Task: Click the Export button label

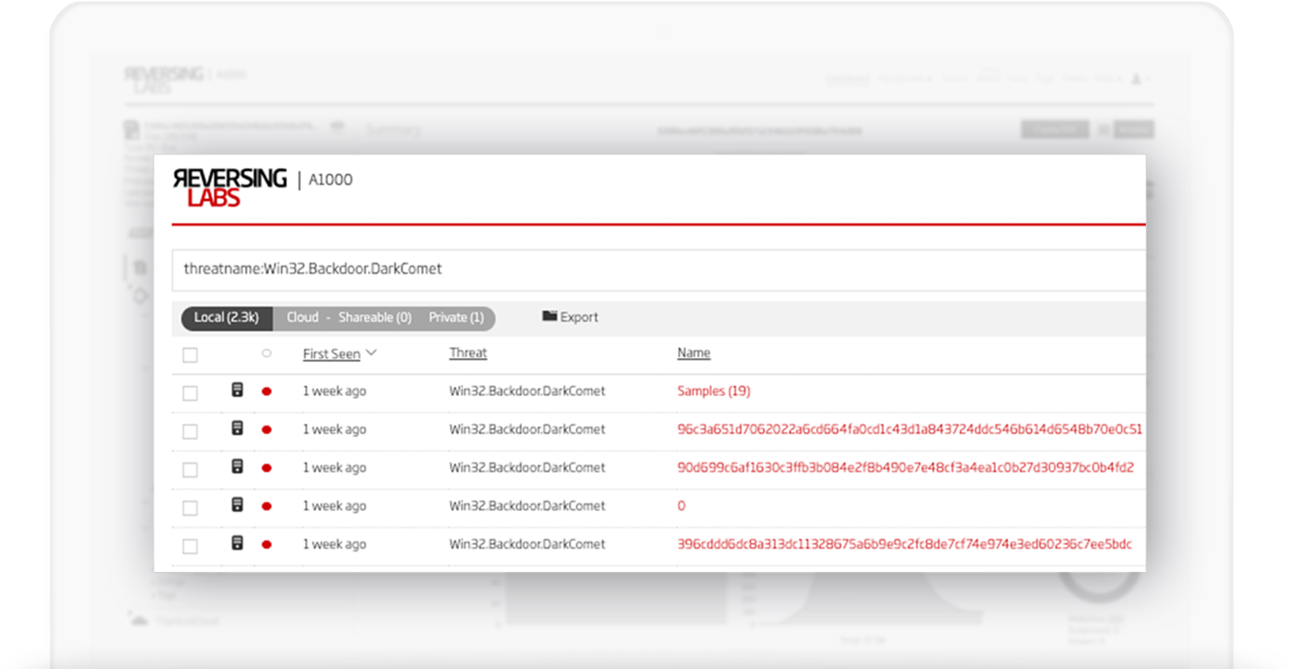Action: (x=579, y=317)
